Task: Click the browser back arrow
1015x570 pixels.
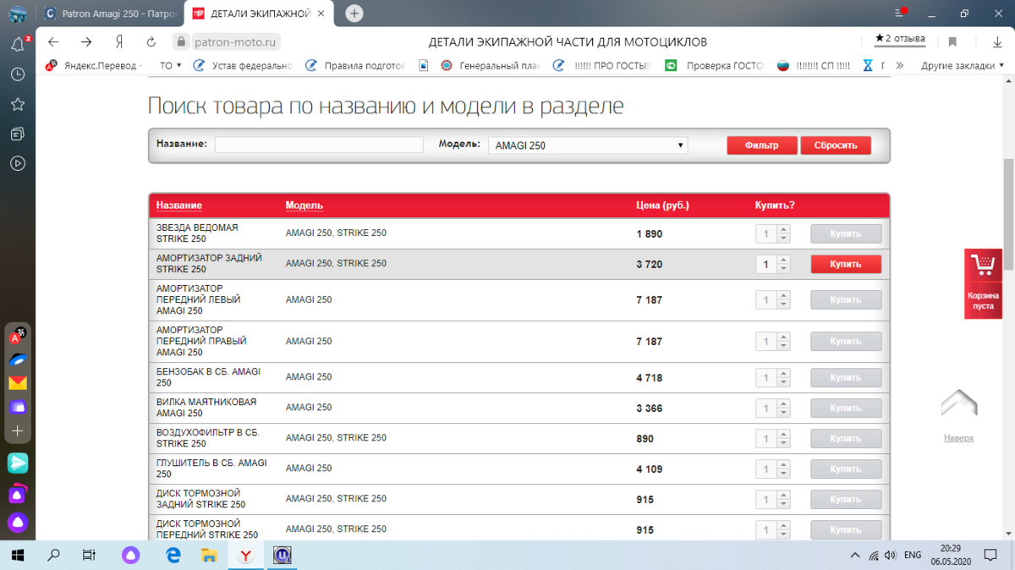Action: tap(53, 42)
